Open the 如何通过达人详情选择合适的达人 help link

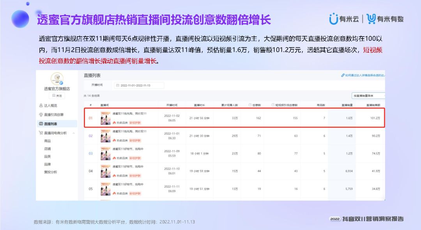point(363,76)
